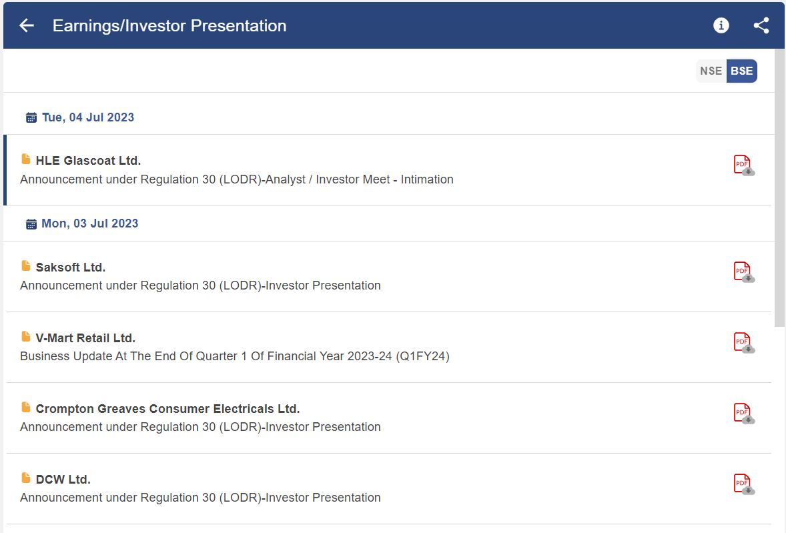Open Saksoft Ltd. company link
786x533 pixels.
pyautogui.click(x=71, y=268)
